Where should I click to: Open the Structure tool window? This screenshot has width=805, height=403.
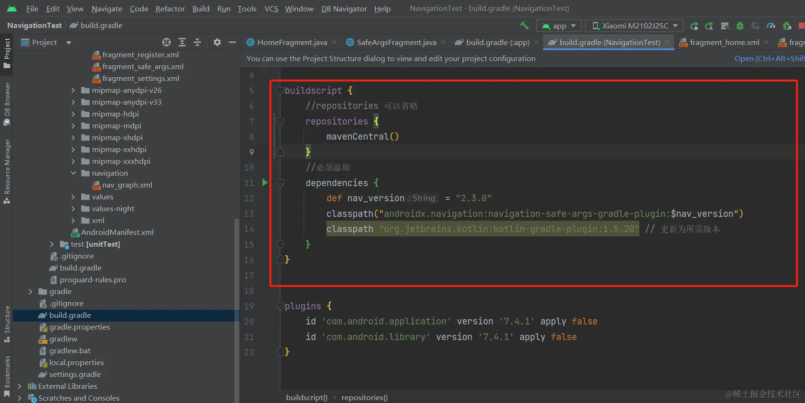click(x=7, y=324)
